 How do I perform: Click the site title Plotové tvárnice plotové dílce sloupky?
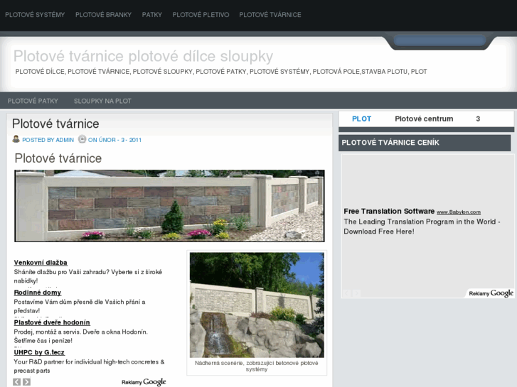[x=143, y=56]
